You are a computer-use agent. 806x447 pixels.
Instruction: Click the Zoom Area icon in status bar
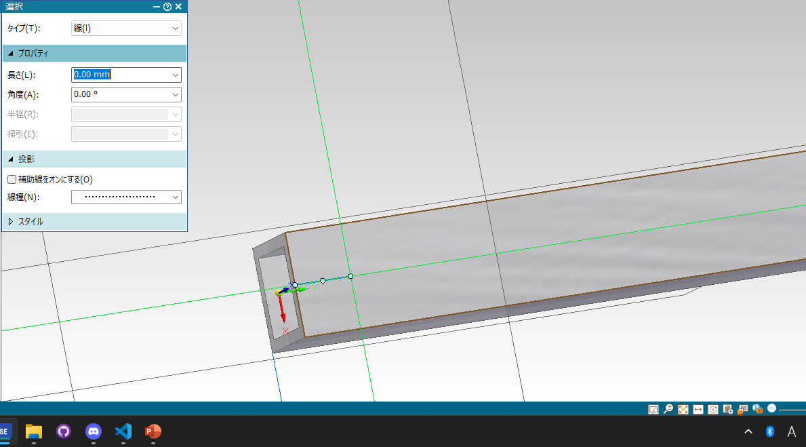coord(653,409)
